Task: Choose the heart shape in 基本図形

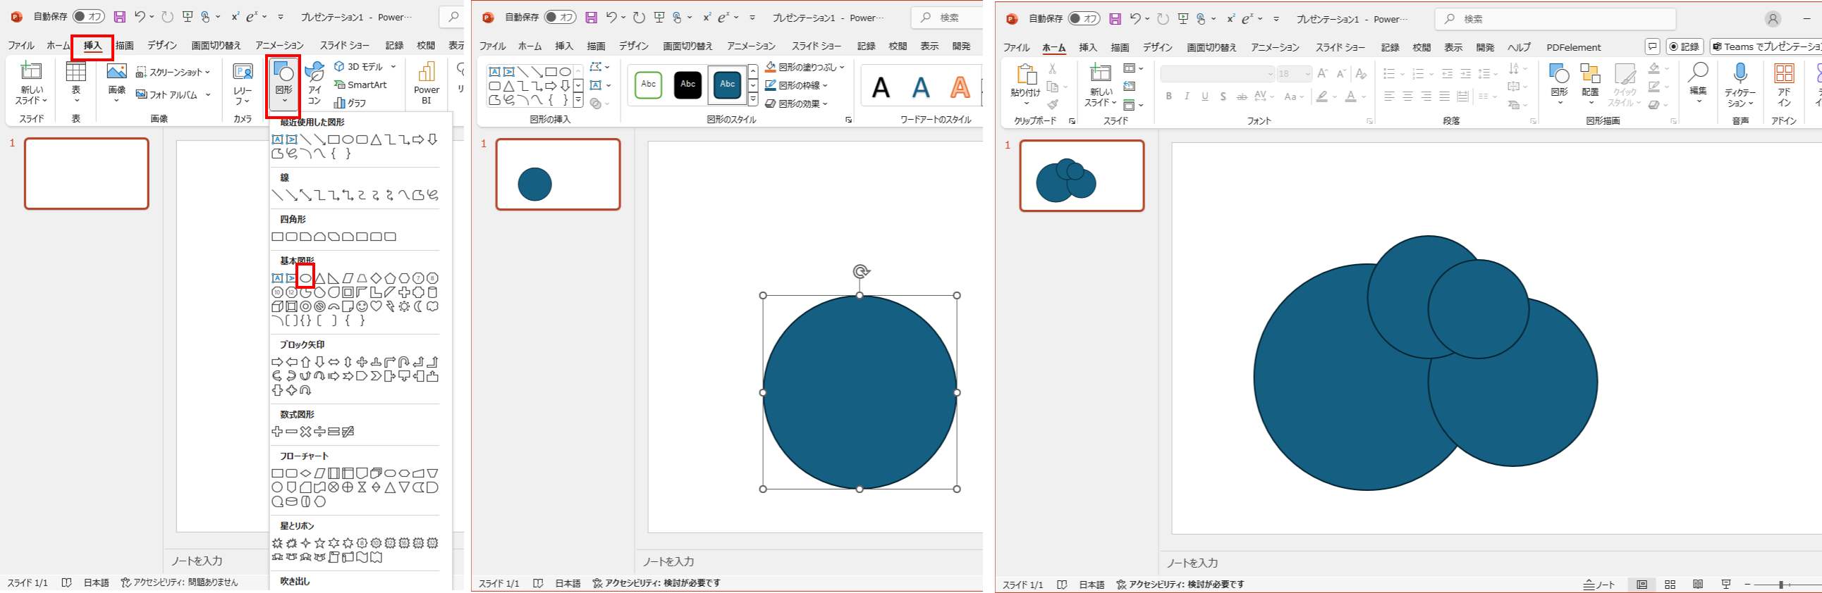Action: point(377,306)
